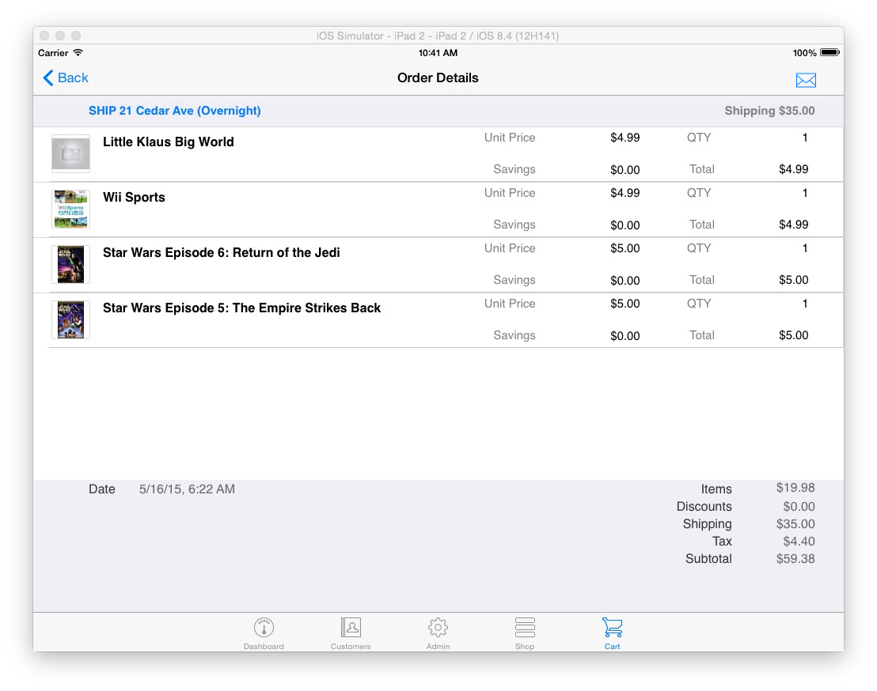Select Star Wars Episode 6: Return of the Jedi

coord(222,252)
